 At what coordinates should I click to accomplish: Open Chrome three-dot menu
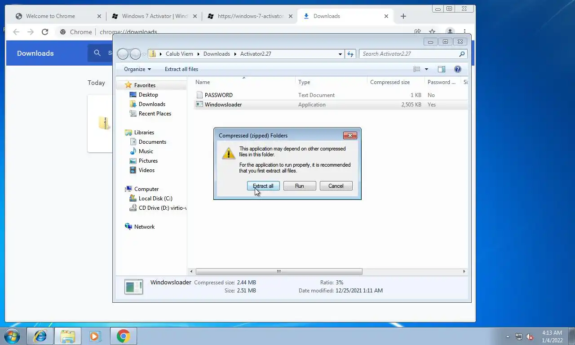pyautogui.click(x=464, y=32)
